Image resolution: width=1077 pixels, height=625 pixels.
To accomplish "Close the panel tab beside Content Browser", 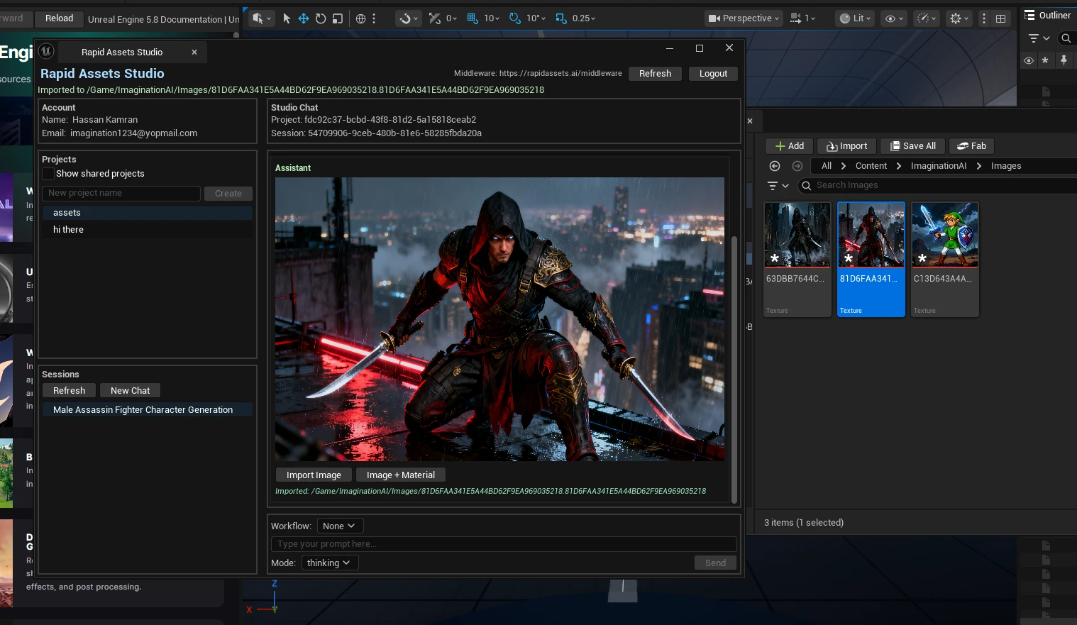I will click(750, 121).
